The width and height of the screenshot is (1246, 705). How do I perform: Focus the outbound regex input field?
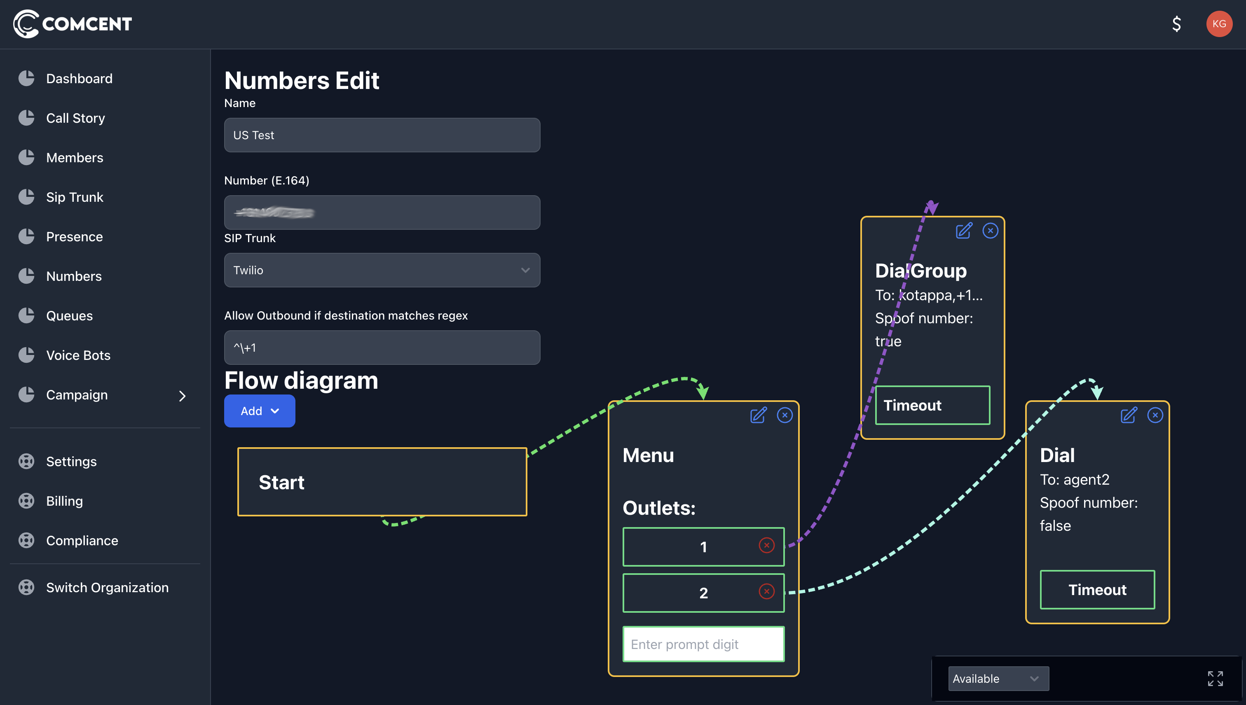382,348
